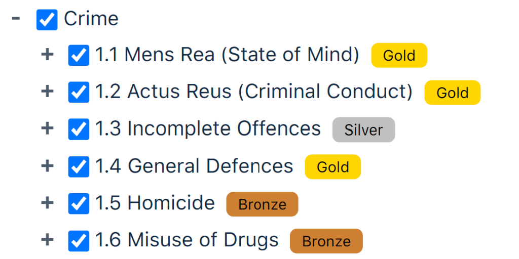Expand the 1.6 Misuse of Drugs topic

click(47, 240)
